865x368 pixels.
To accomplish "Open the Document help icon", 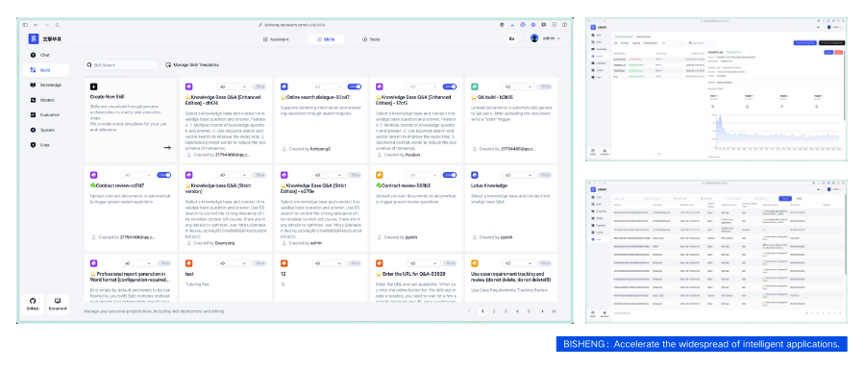I will (58, 304).
